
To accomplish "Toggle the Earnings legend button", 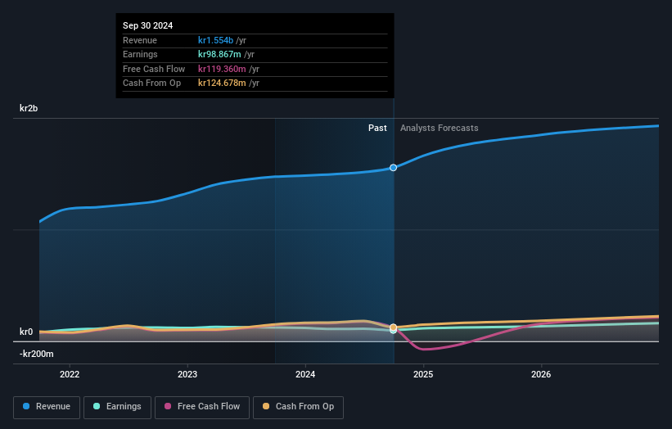I will [x=117, y=407].
